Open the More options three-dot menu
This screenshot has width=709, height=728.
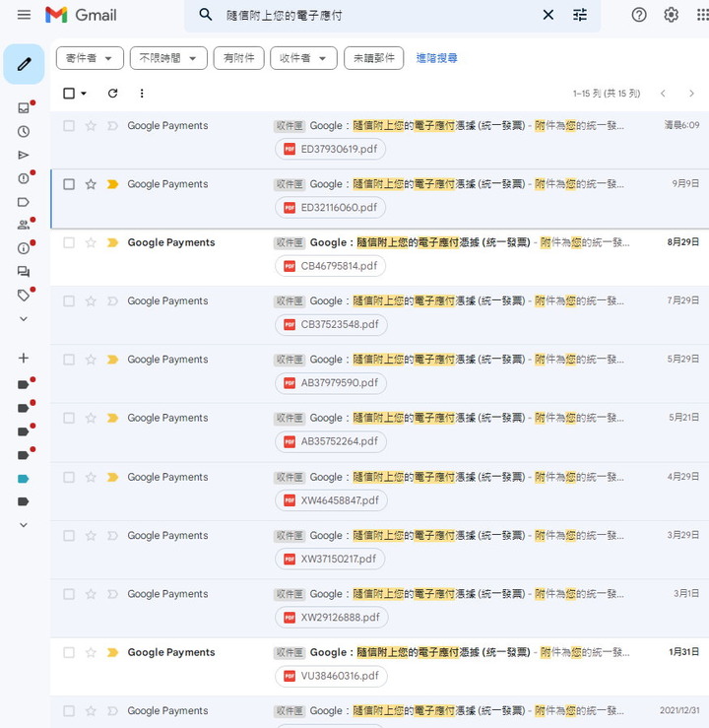[x=142, y=94]
